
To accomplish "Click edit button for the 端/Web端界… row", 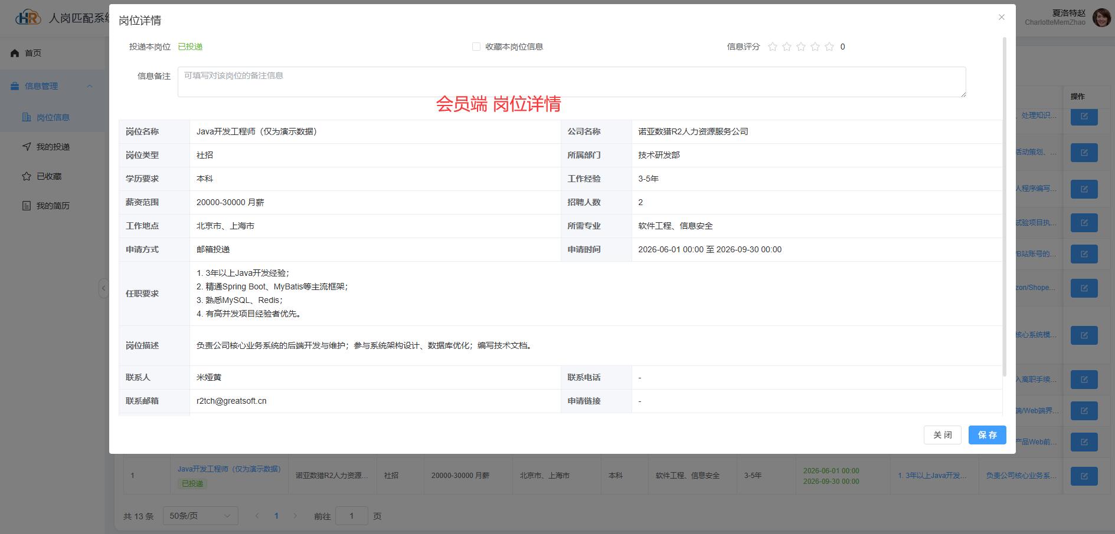I will pos(1084,411).
